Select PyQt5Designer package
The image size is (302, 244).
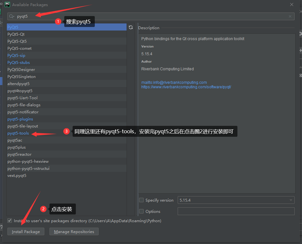[x=67, y=69]
